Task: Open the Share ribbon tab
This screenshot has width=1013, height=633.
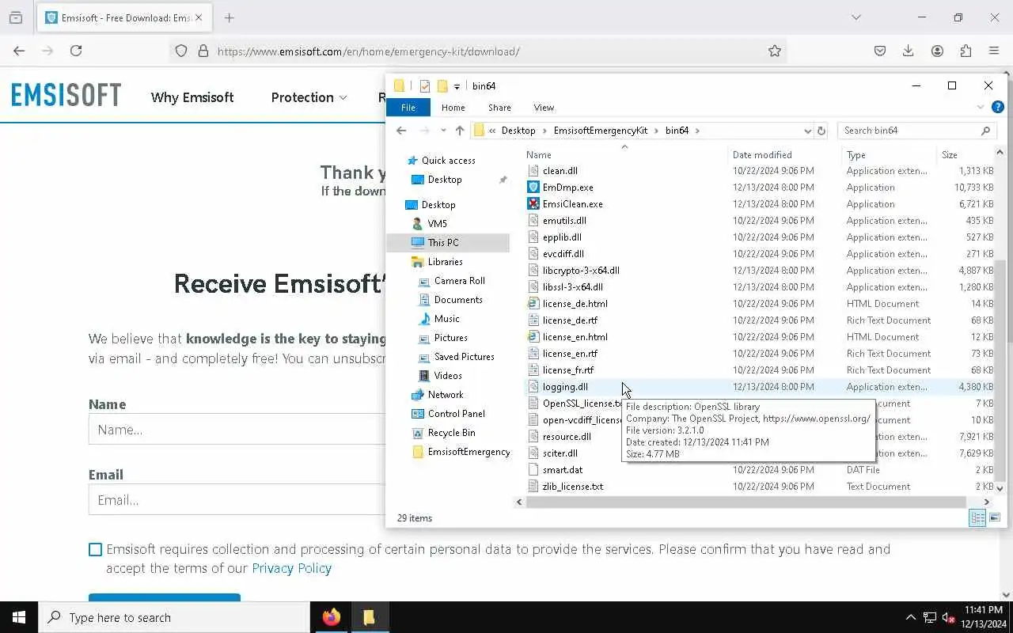Action: [x=499, y=108]
